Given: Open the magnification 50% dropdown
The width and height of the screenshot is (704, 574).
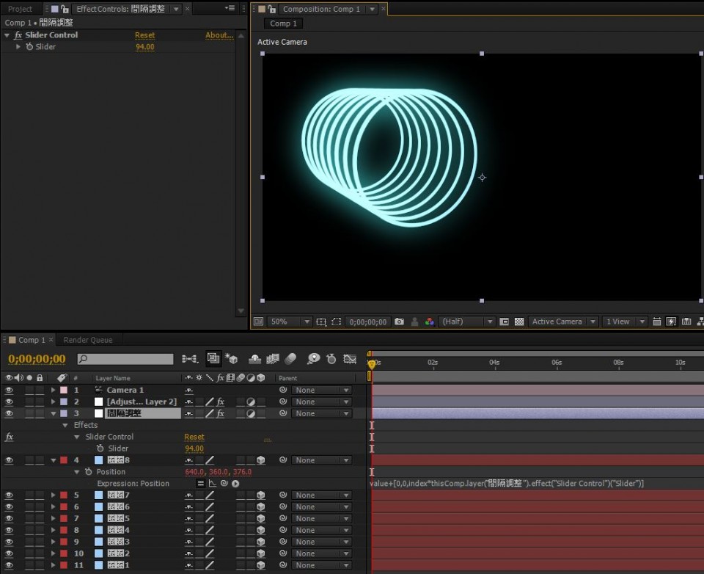Looking at the screenshot, I should (290, 321).
